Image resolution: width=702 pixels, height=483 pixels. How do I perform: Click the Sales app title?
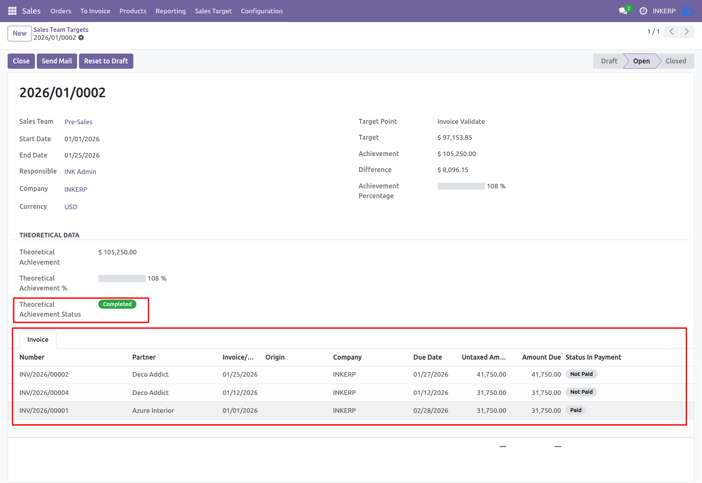pyautogui.click(x=31, y=11)
